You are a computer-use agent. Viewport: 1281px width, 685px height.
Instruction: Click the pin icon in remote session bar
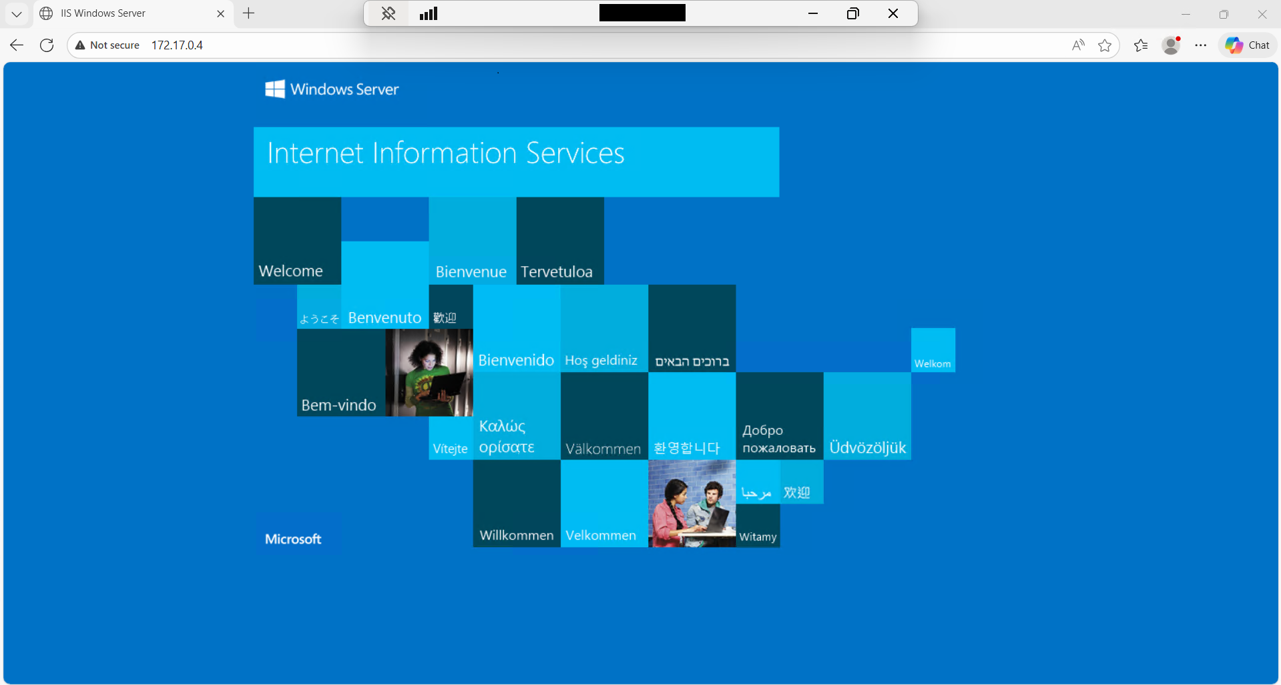(389, 13)
